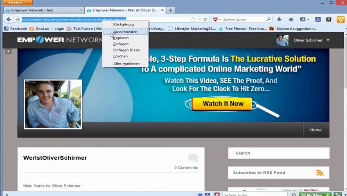
Task: Switch to the 'Empower Network - test' tab
Action: click(41, 10)
